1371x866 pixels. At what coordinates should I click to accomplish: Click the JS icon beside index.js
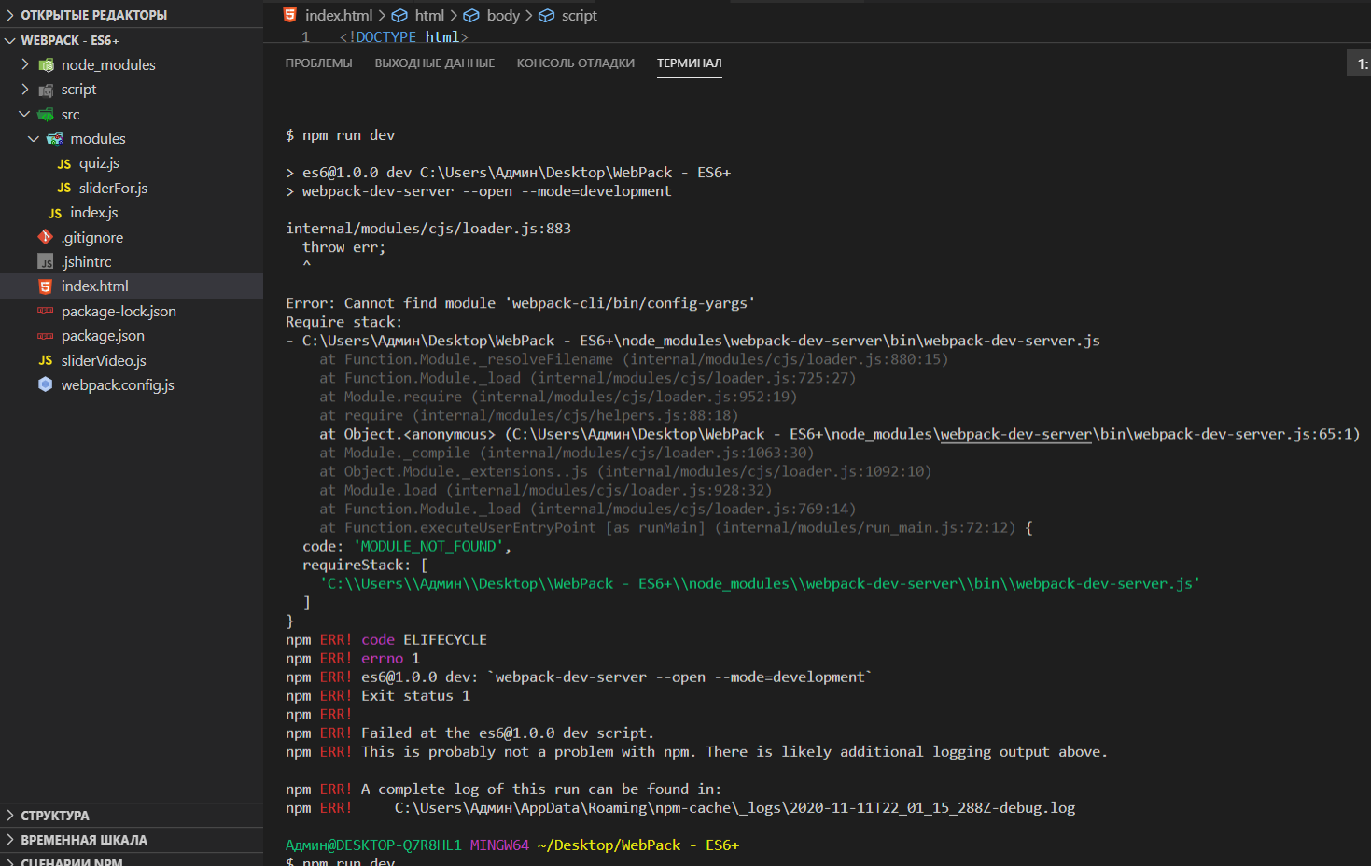pyautogui.click(x=55, y=213)
